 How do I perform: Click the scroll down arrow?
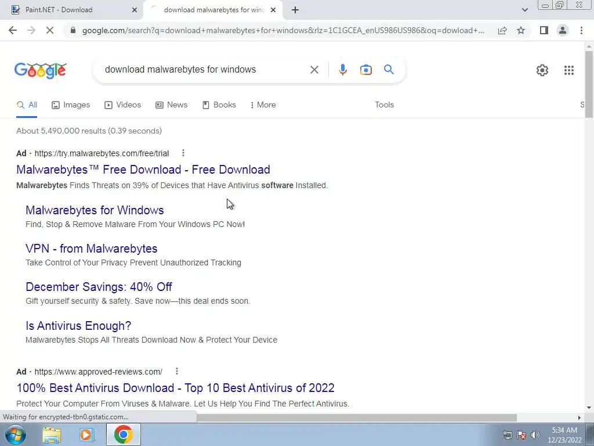point(589,408)
